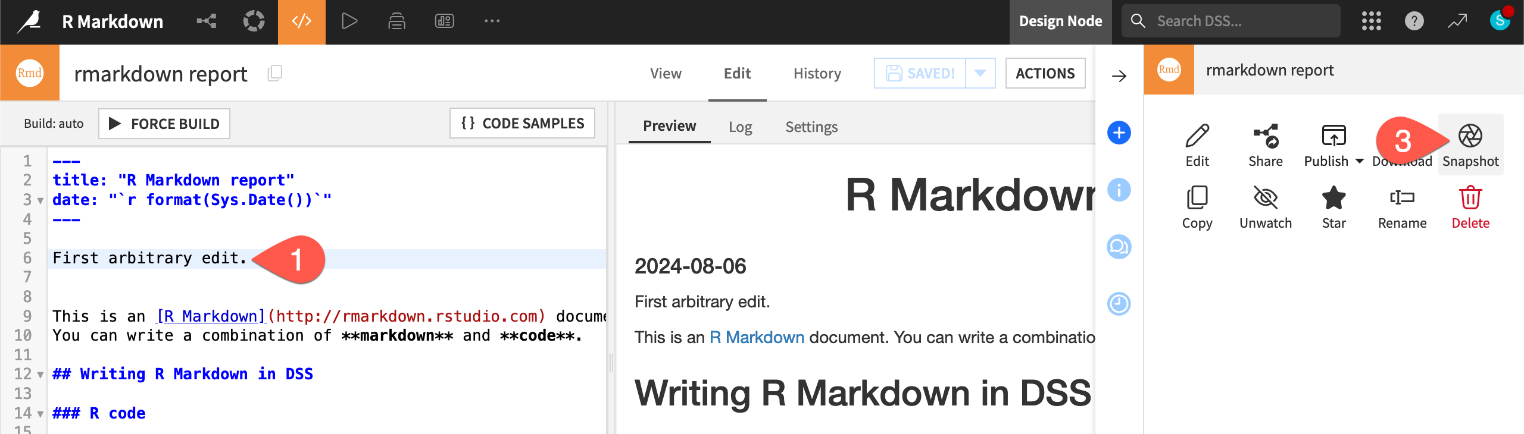The image size is (1524, 434).
Task: Click the Share action icon
Action: pyautogui.click(x=1266, y=145)
